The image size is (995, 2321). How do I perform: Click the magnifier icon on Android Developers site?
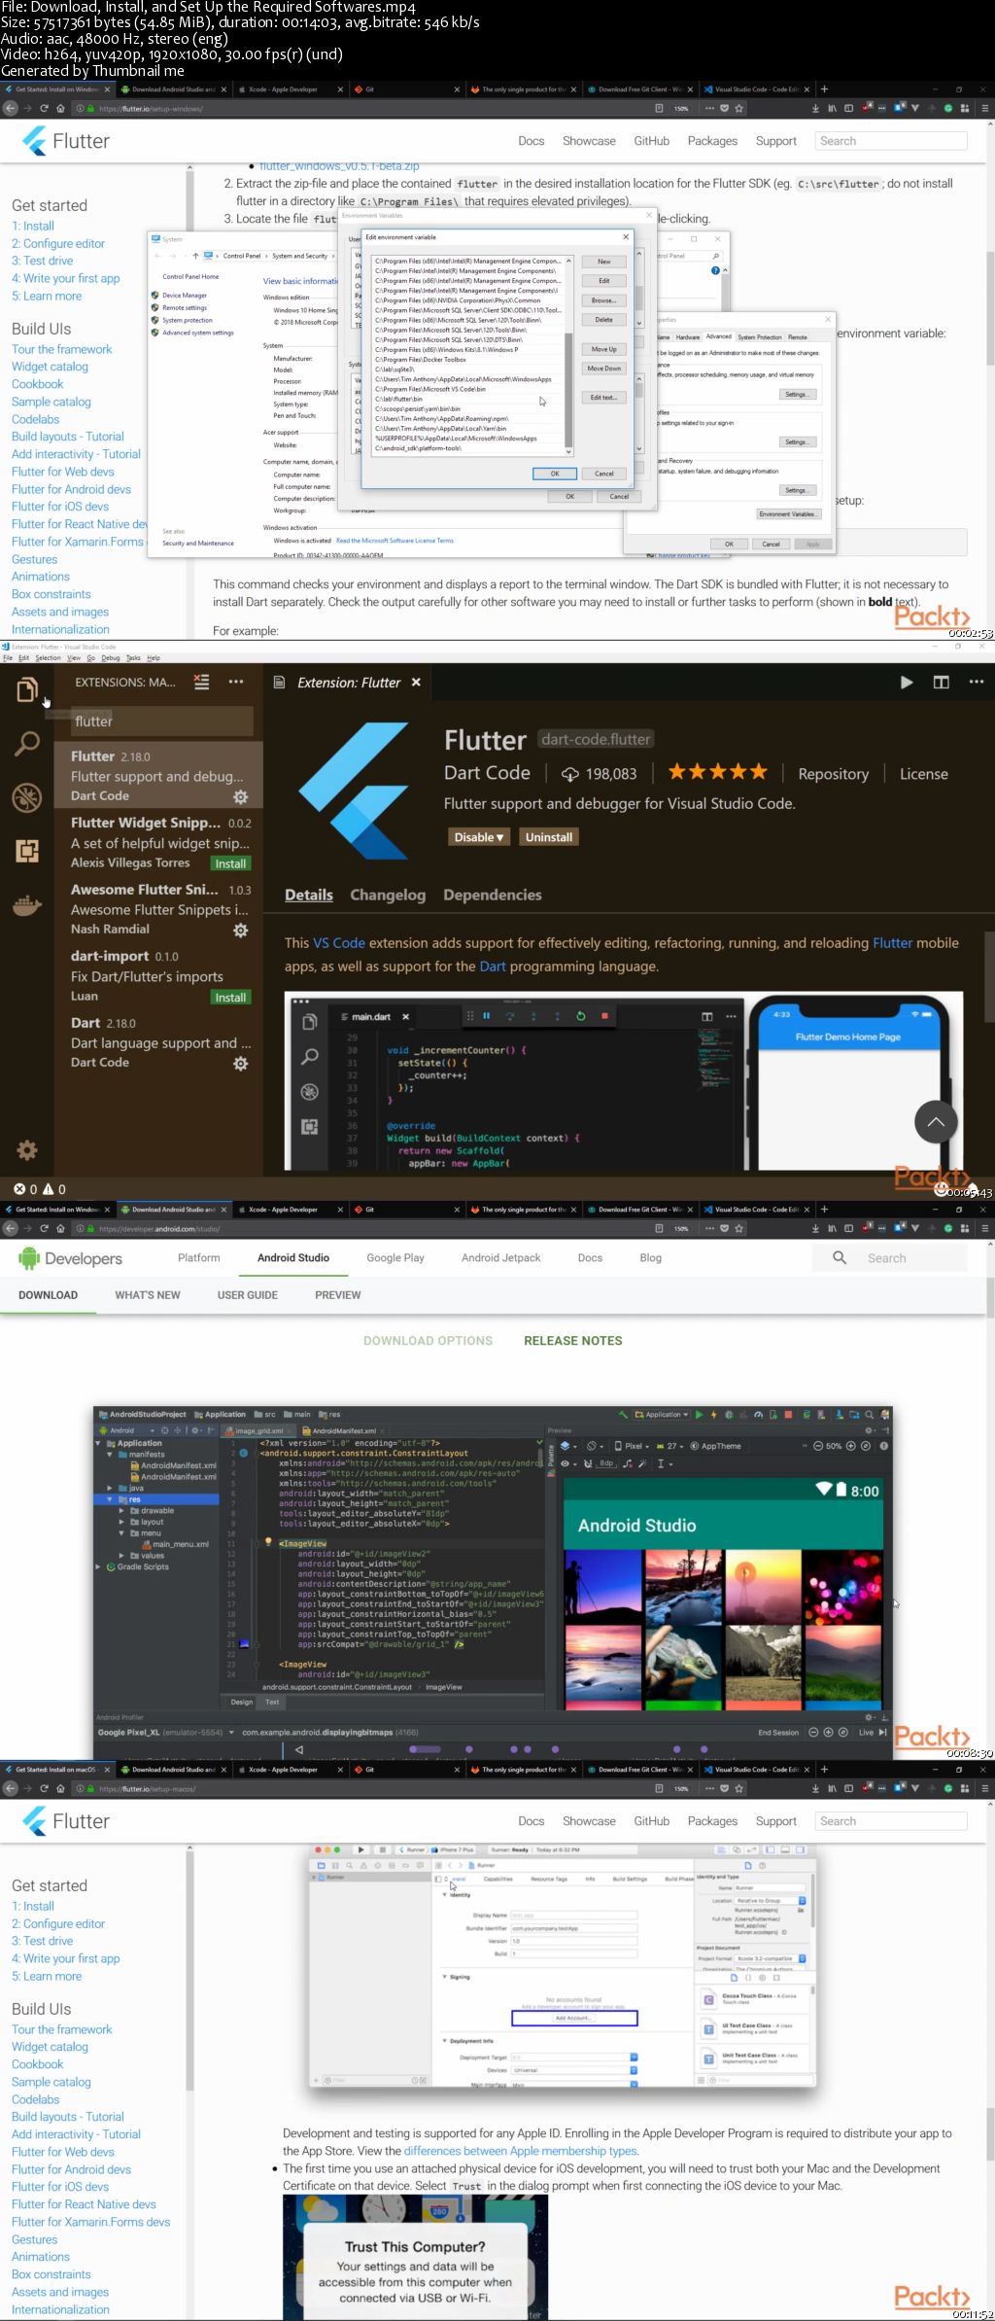pos(840,1257)
